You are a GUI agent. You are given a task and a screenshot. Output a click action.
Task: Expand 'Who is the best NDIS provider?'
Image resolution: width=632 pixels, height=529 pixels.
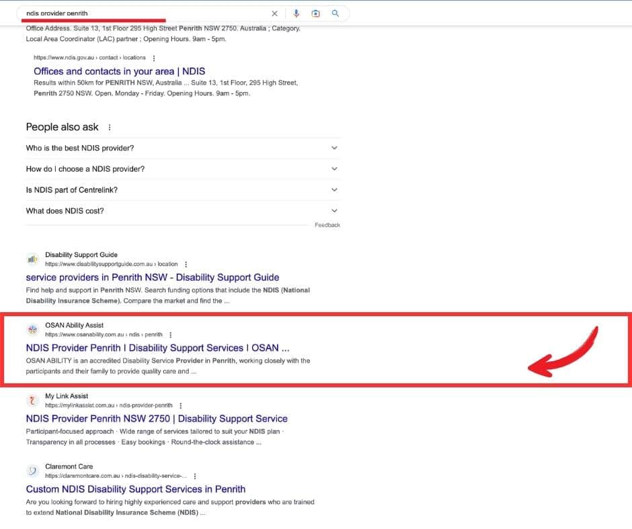coord(334,148)
